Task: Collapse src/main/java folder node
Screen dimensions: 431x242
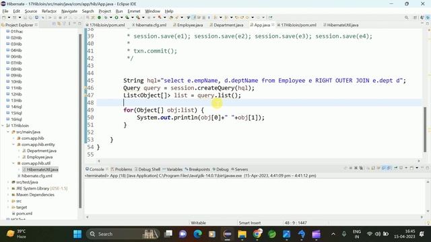Action: [x=8, y=132]
